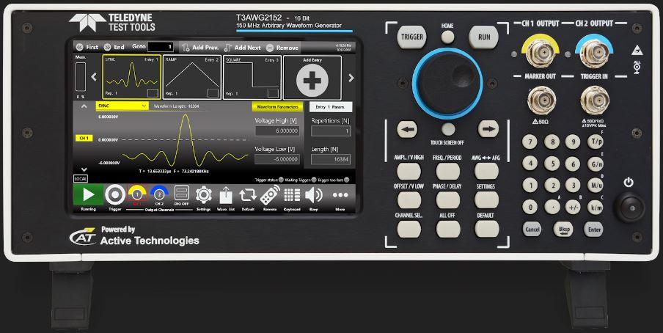The height and width of the screenshot is (333, 663).
Task: Tap the Trigger icon on the touchscreen
Action: (x=115, y=195)
